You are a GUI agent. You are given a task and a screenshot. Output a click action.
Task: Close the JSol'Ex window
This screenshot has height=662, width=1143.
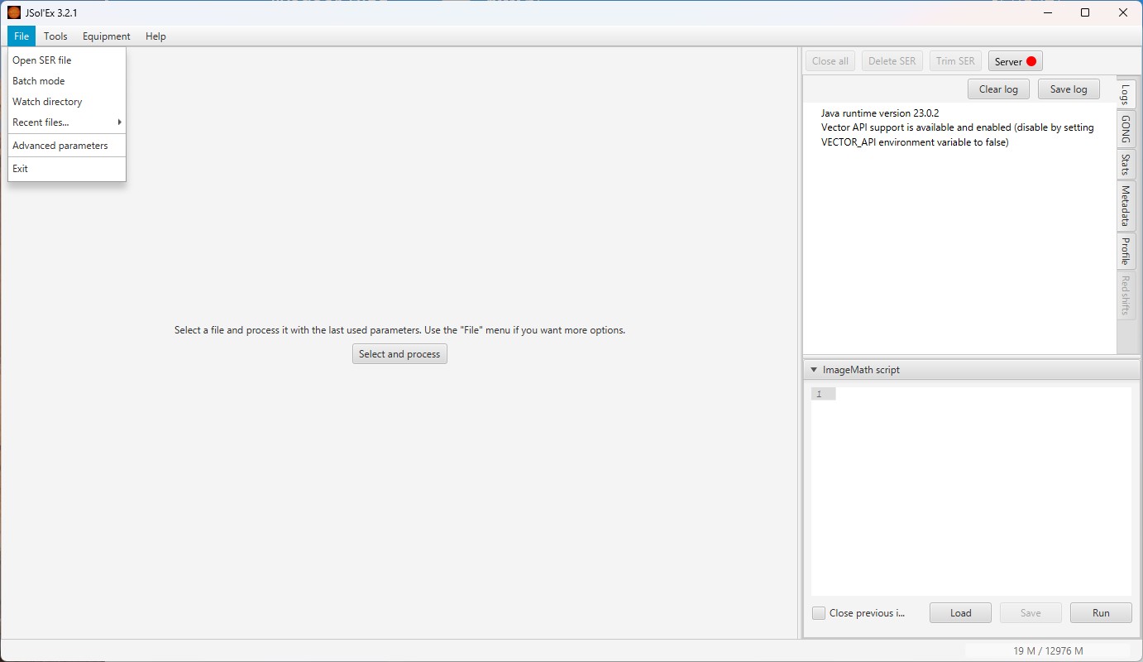[1123, 12]
